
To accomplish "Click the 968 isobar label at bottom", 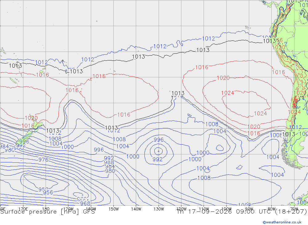I will 85,203.
